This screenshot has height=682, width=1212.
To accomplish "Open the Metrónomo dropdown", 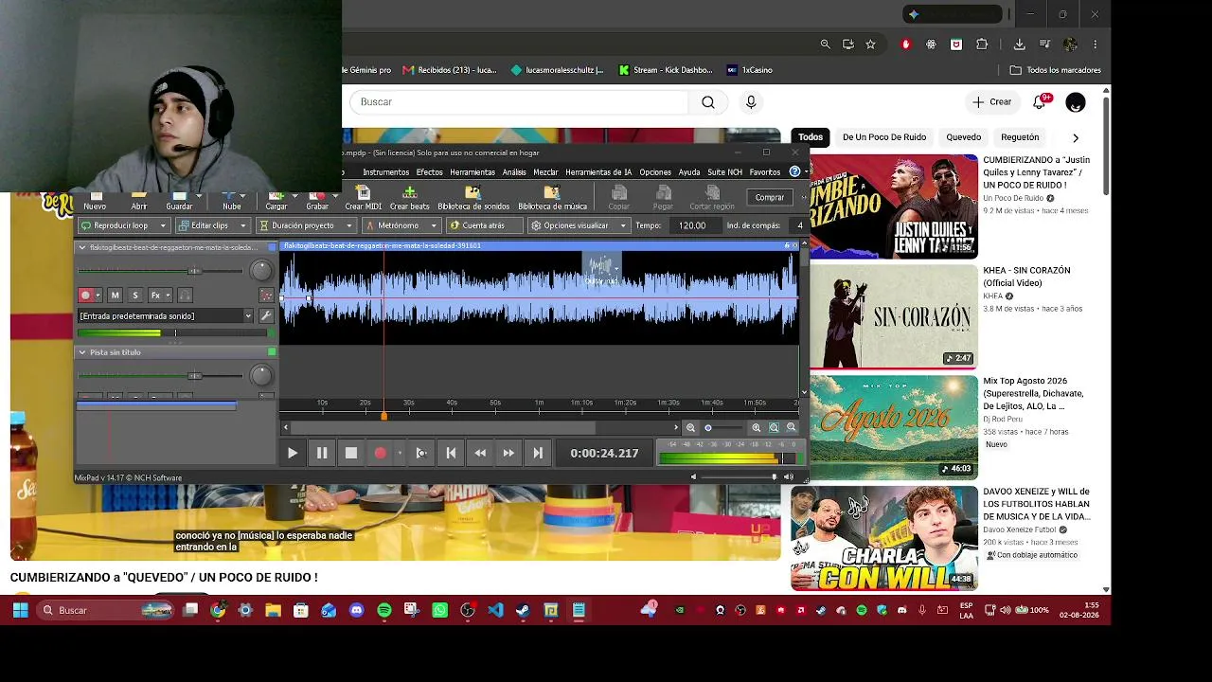I will tap(401, 225).
